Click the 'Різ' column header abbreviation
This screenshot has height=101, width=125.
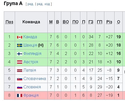pyautogui.click(x=109, y=22)
